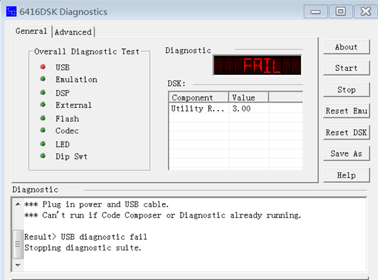Start the diagnostic test
Image resolution: width=378 pixels, height=280 pixels.
pos(346,68)
